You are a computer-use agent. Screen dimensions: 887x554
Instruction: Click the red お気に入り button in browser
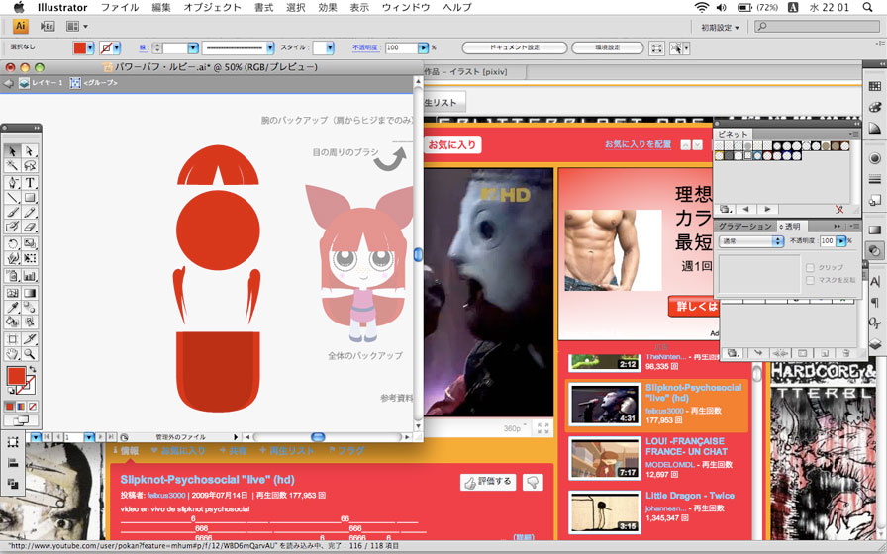tap(452, 145)
